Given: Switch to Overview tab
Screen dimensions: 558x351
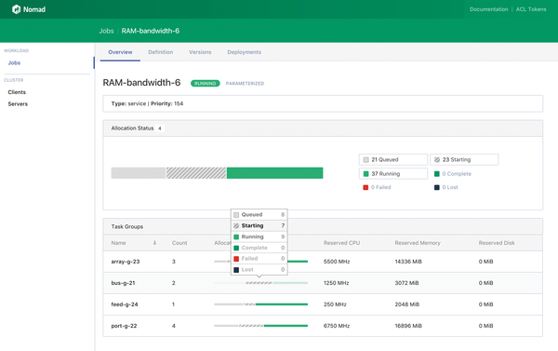Looking at the screenshot, I should point(120,52).
